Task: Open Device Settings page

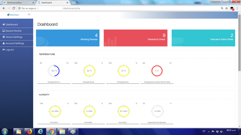Action: coord(14,37)
